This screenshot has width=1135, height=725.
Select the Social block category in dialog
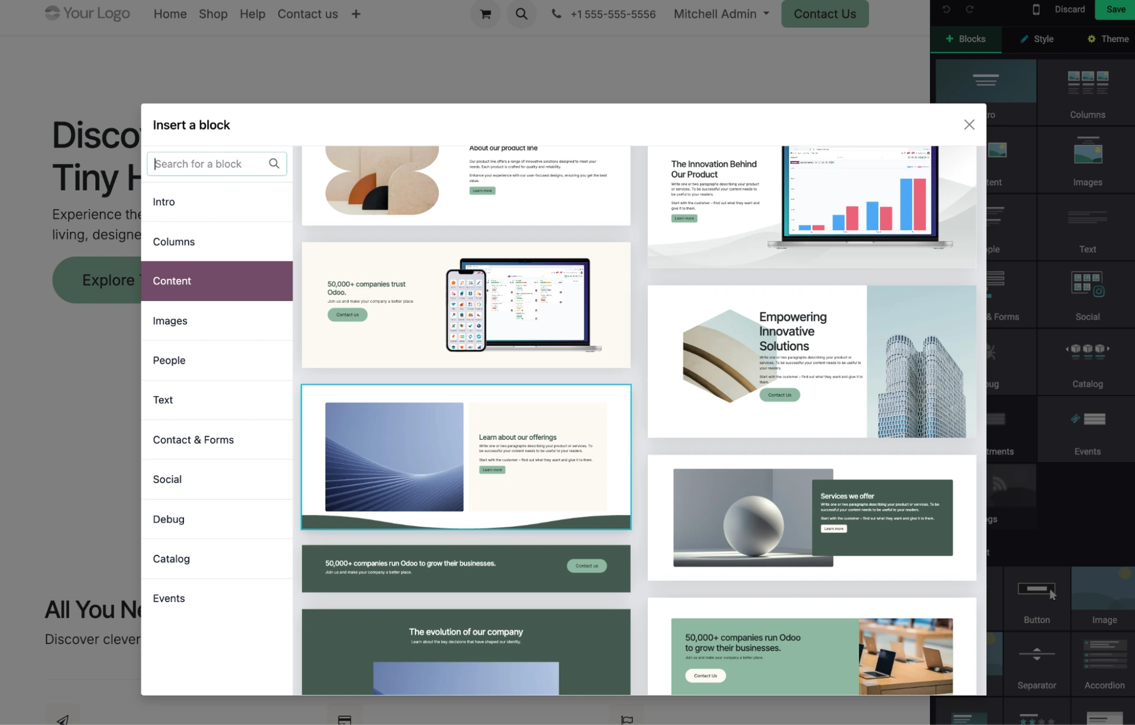(217, 479)
